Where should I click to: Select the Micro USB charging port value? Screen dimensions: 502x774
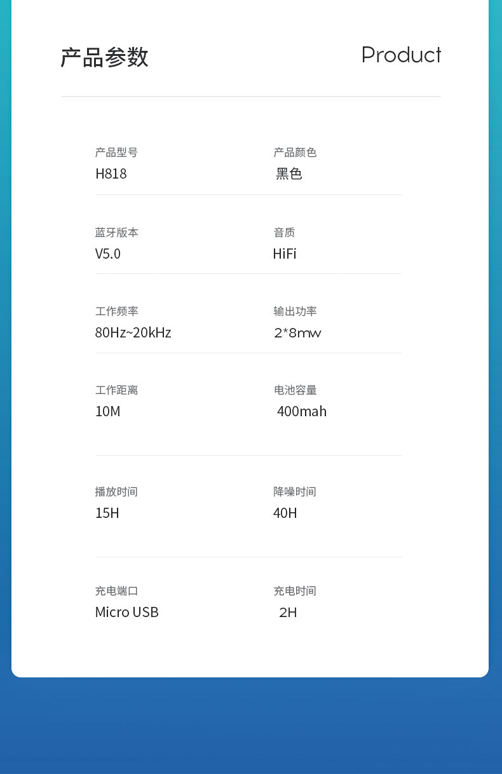pos(127,612)
